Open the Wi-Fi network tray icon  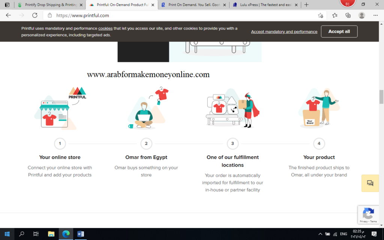(x=335, y=234)
